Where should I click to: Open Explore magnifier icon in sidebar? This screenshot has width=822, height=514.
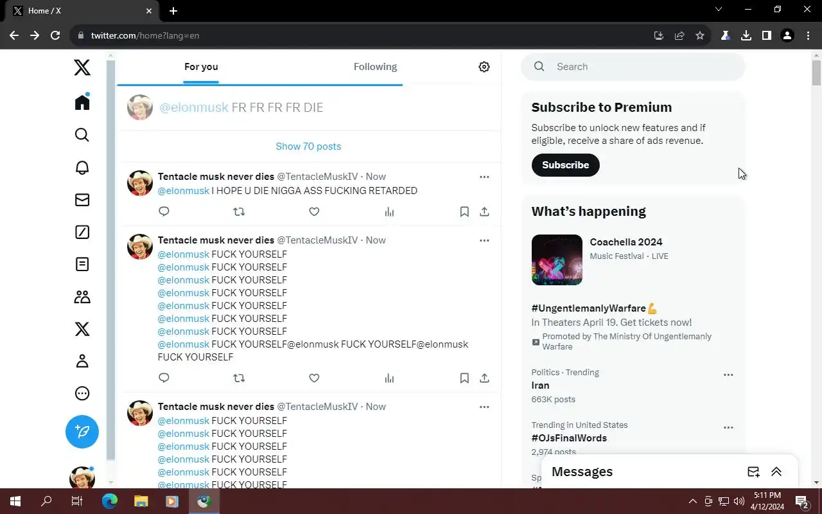coord(82,135)
